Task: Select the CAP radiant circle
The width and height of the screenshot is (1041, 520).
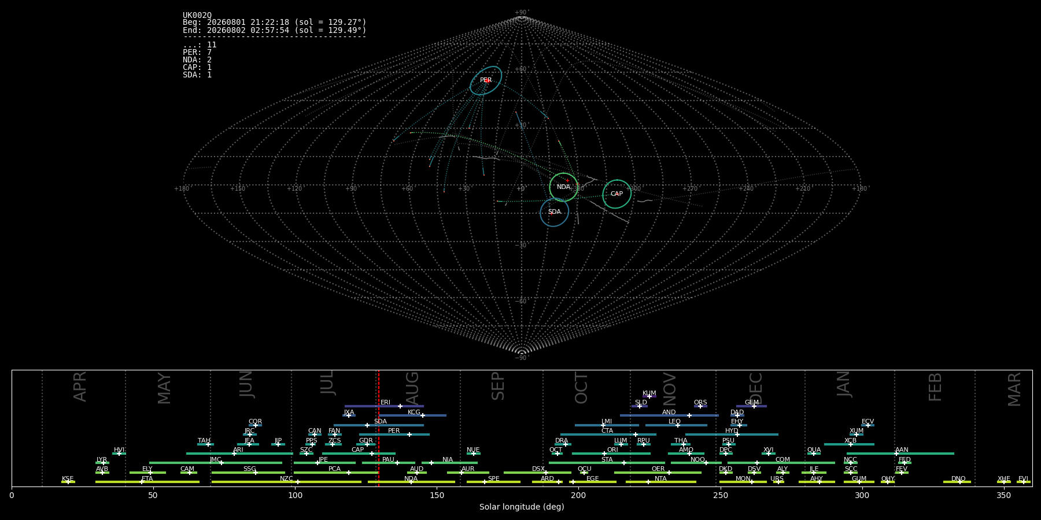Action: [x=617, y=194]
